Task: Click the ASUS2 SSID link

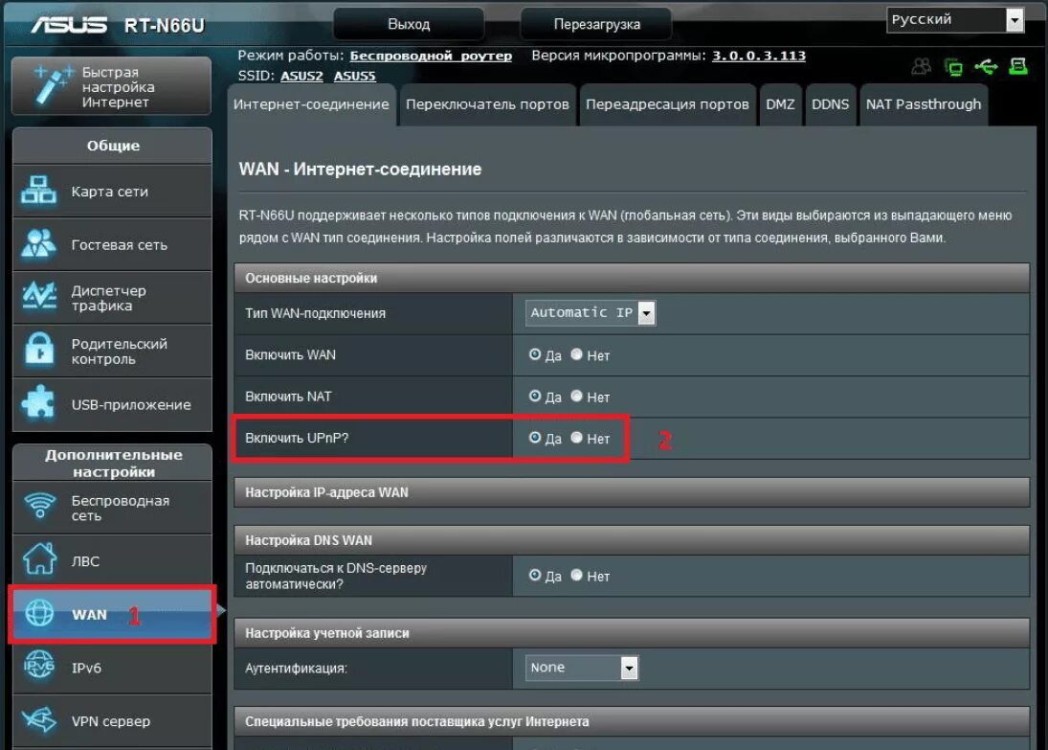Action: pyautogui.click(x=301, y=76)
